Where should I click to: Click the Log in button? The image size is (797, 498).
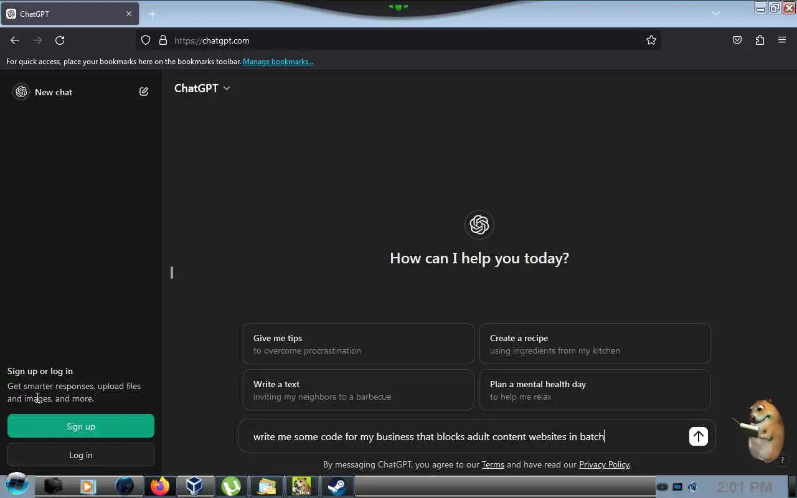point(81,455)
